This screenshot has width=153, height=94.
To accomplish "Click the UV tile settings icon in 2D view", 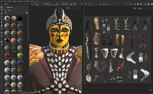I will (x=135, y=8).
